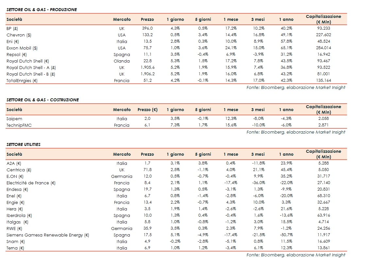Click Exxon Mobil capitalization value 284.014
This screenshot has width=368, height=258.
click(x=323, y=48)
